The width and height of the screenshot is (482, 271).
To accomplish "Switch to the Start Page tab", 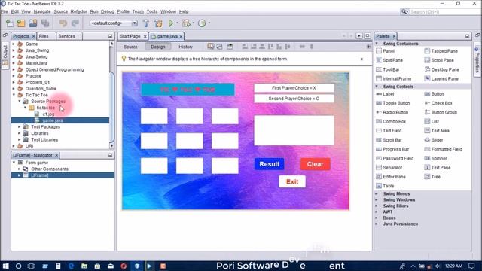I will tap(130, 36).
